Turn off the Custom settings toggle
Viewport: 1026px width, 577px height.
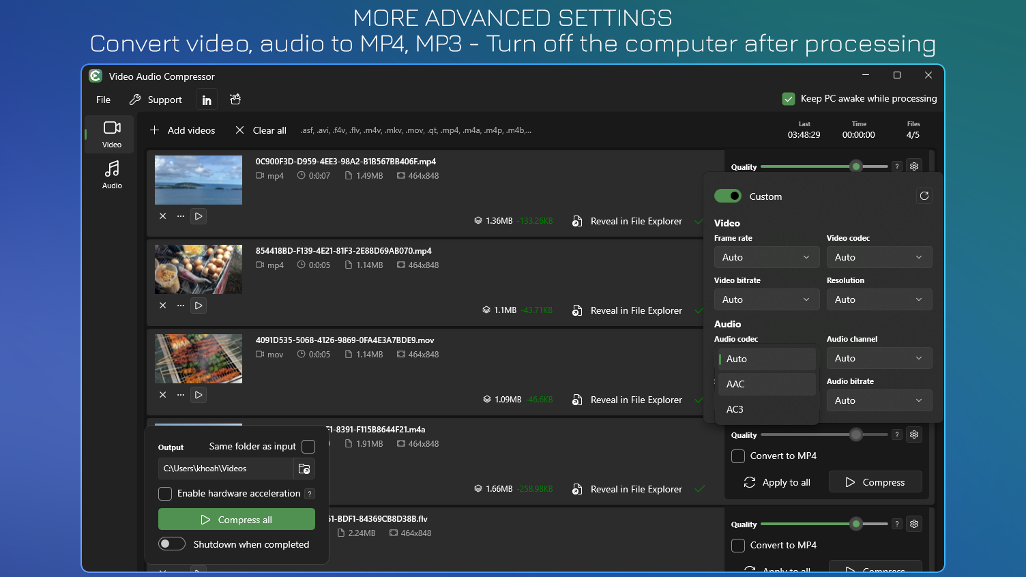pos(728,196)
